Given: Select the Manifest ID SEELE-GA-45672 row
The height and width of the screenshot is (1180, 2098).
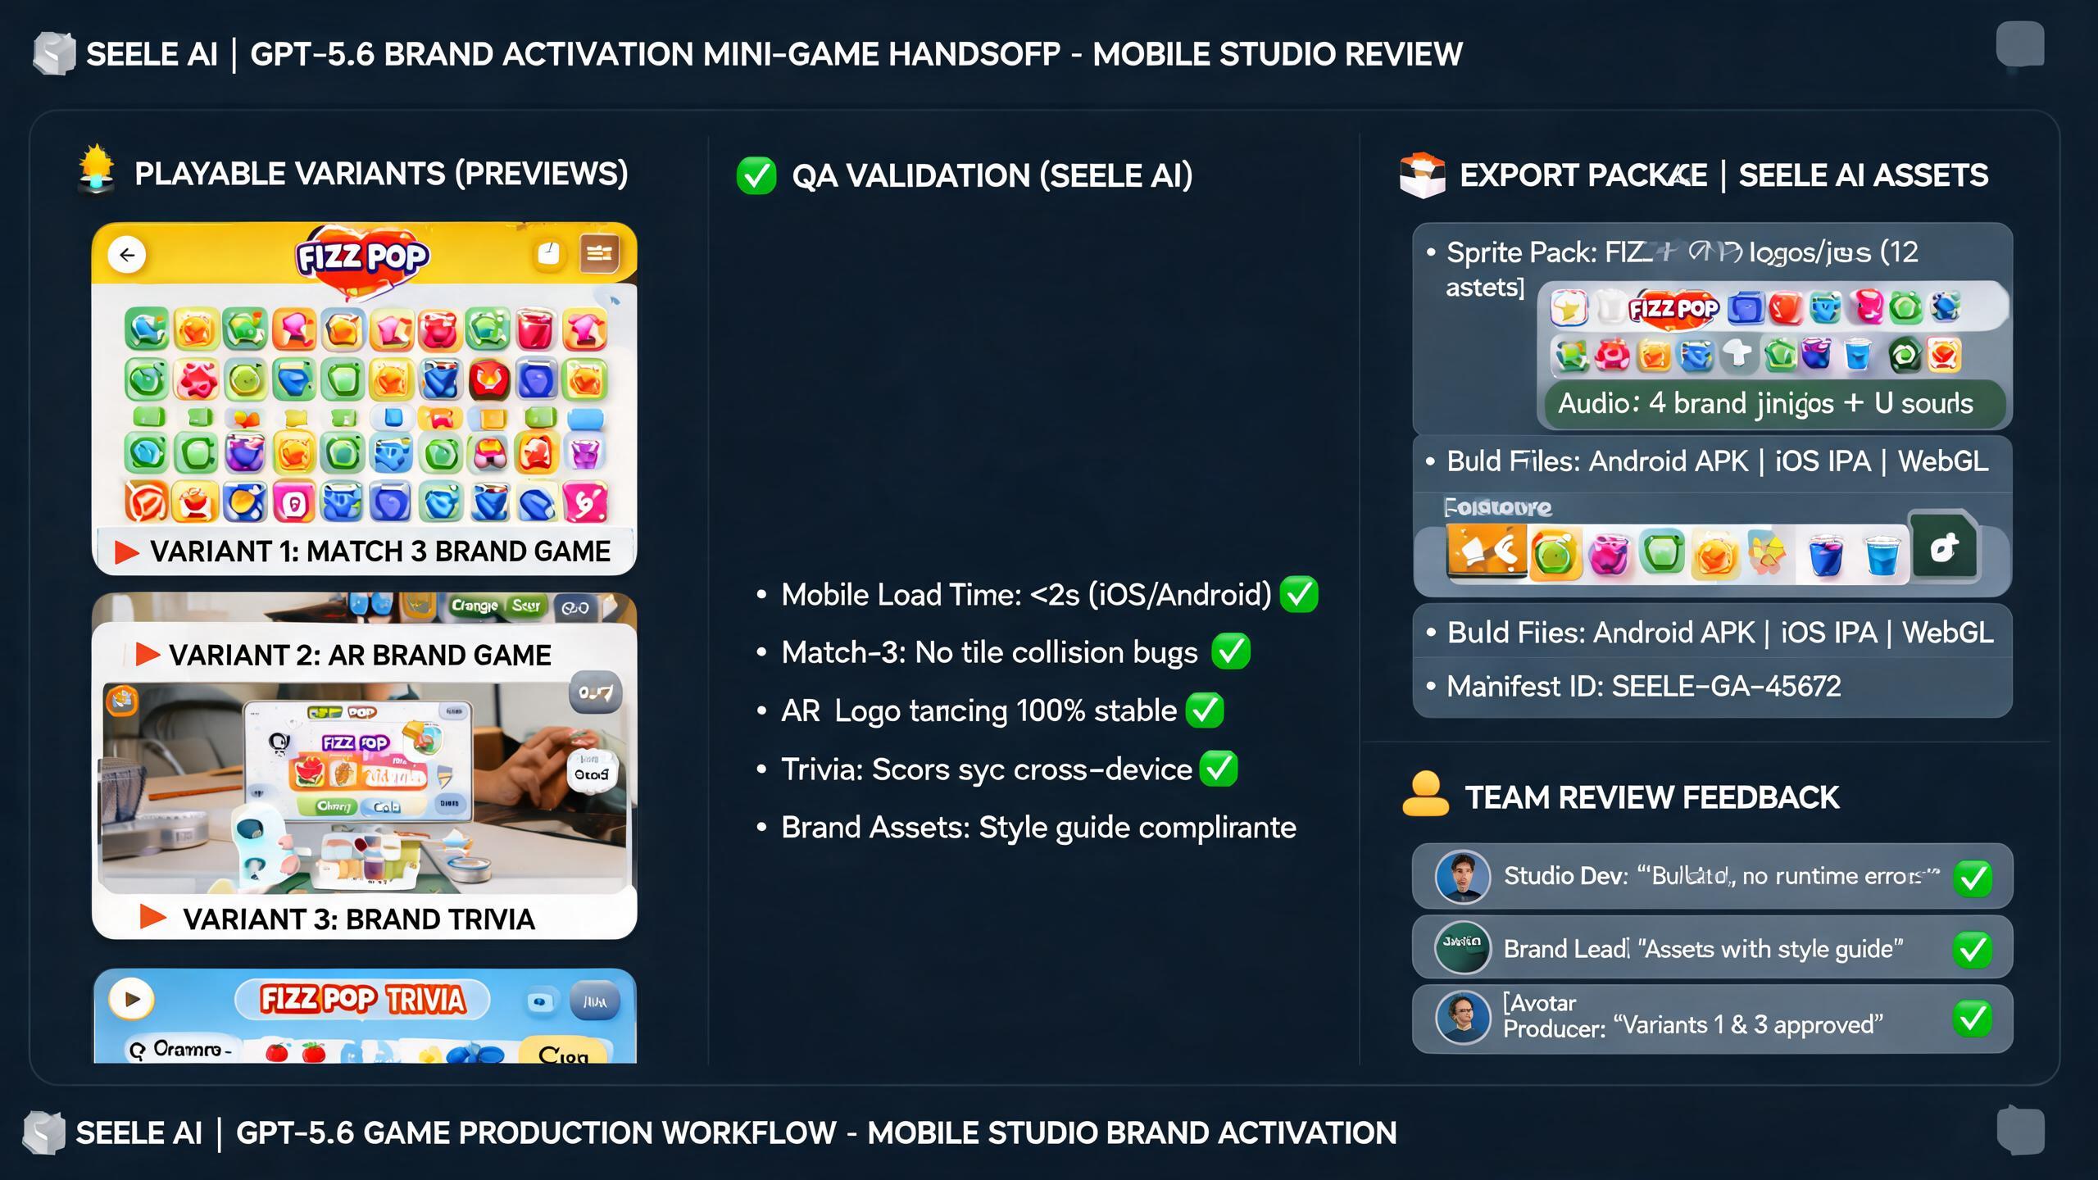Looking at the screenshot, I should [x=1713, y=687].
